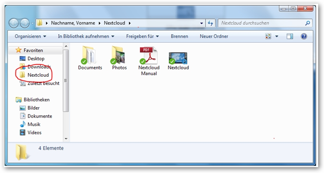Open the Photos folder
Screen dimensions: 324x173
coord(119,58)
